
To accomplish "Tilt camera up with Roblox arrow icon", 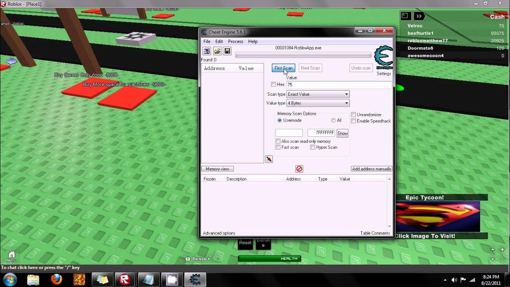I will [x=492, y=250].
